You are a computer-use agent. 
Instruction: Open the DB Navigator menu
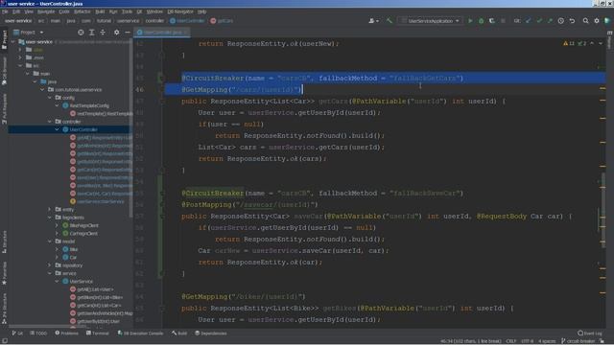coord(180,11)
